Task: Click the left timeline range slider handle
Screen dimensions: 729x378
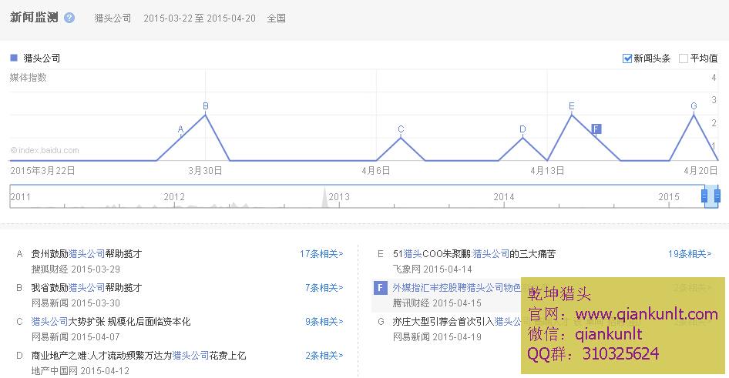Action: (704, 196)
